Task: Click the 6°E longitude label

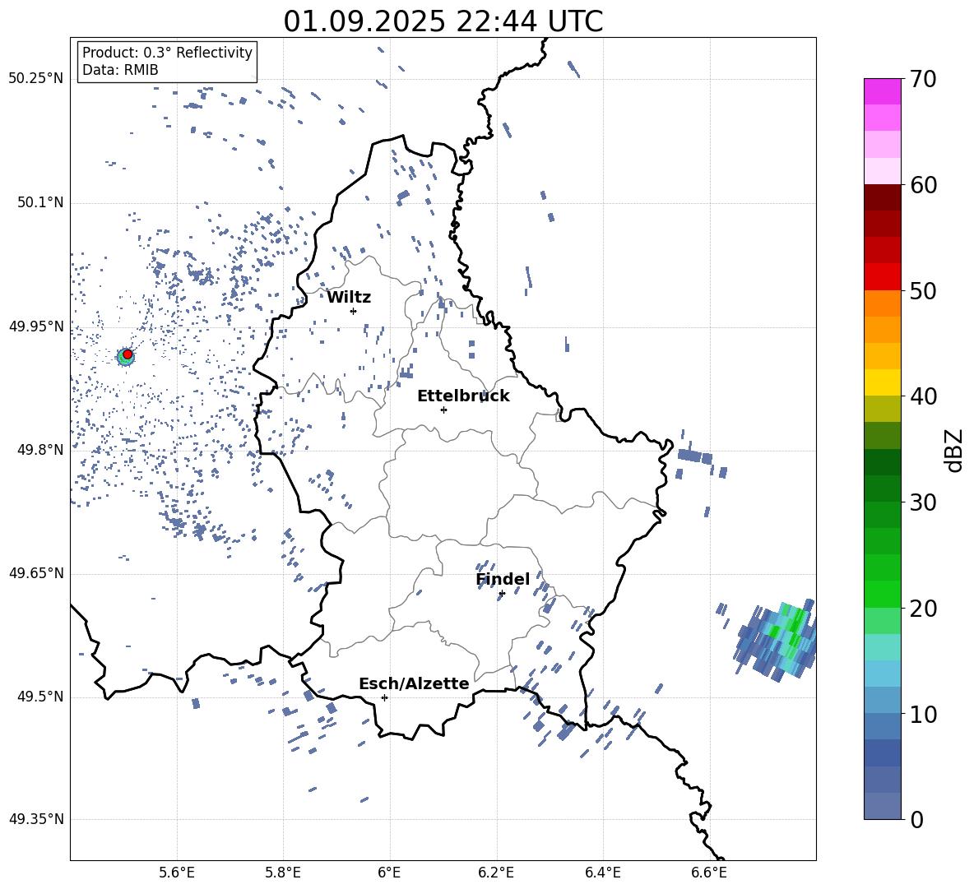Action: point(389,873)
